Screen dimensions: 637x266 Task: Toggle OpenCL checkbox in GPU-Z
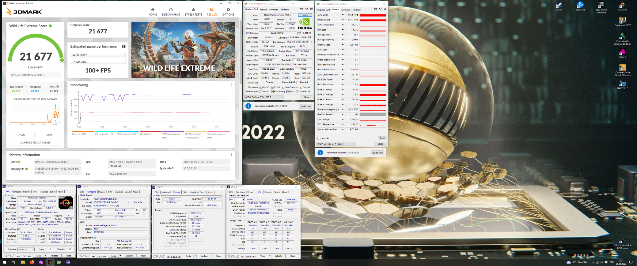(x=260, y=87)
